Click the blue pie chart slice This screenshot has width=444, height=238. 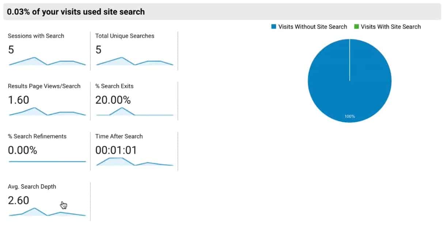[350, 81]
